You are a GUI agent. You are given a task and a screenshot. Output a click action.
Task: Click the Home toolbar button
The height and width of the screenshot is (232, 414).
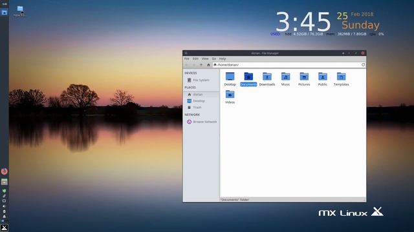pyautogui.click(x=208, y=64)
